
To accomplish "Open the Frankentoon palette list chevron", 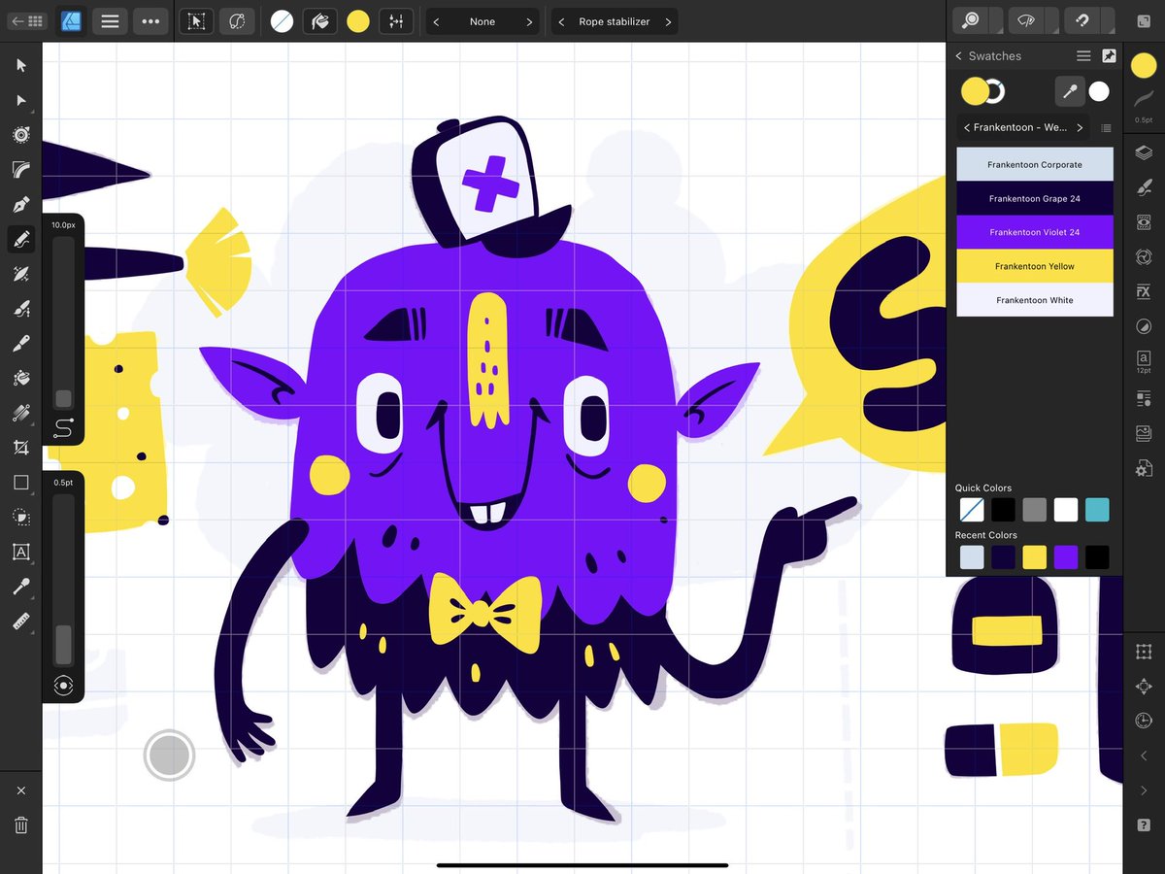I will (x=1080, y=127).
